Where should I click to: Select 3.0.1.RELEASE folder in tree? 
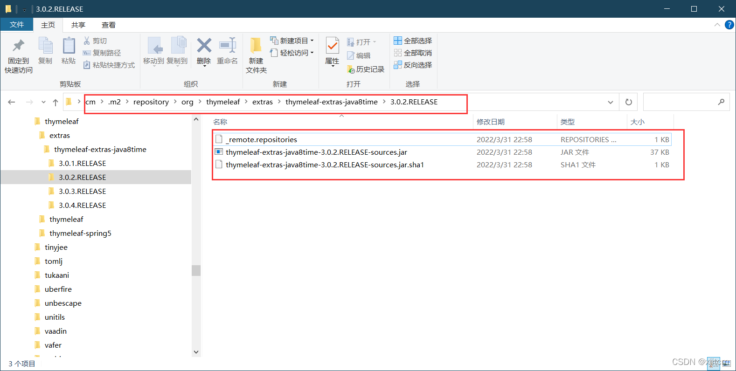click(82, 163)
